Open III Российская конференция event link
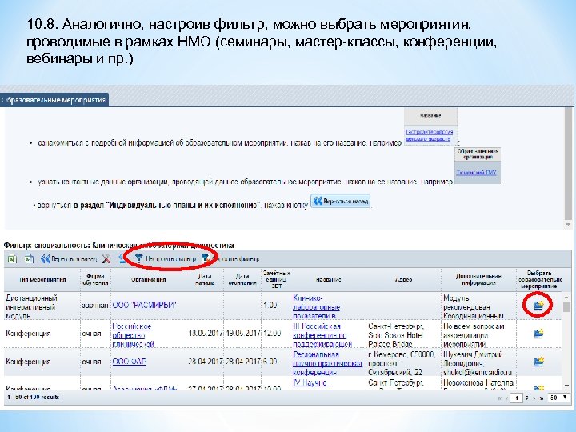Image resolution: width=576 pixels, height=432 pixels. click(x=322, y=335)
